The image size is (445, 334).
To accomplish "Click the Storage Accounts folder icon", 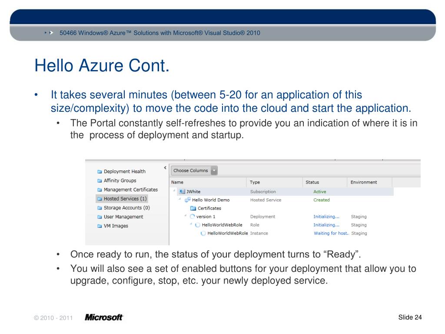I will 100,208.
